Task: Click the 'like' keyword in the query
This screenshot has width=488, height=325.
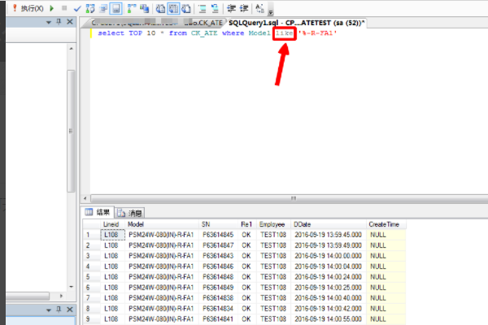Action: (284, 33)
